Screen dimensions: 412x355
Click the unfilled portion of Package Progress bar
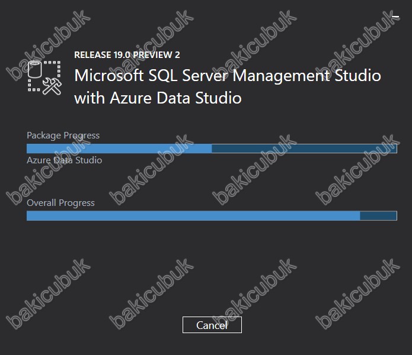(304, 149)
